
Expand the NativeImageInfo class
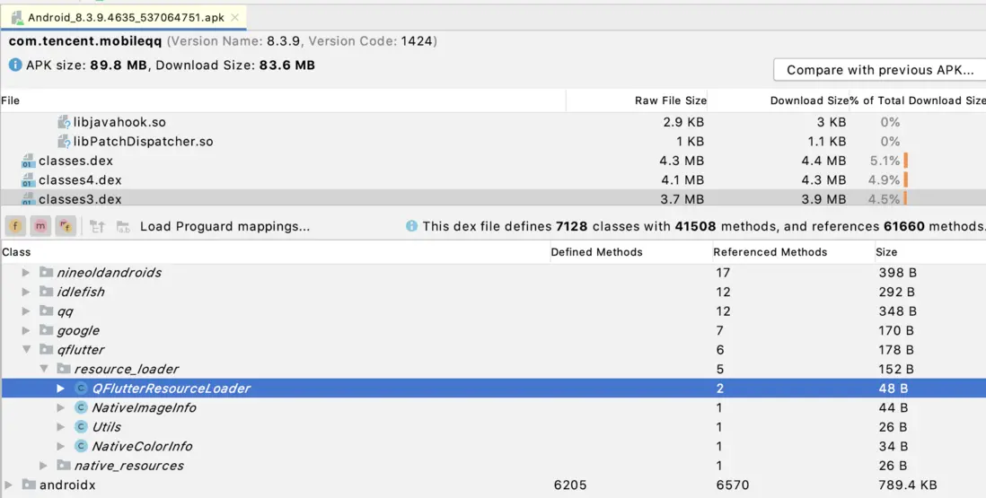click(60, 407)
